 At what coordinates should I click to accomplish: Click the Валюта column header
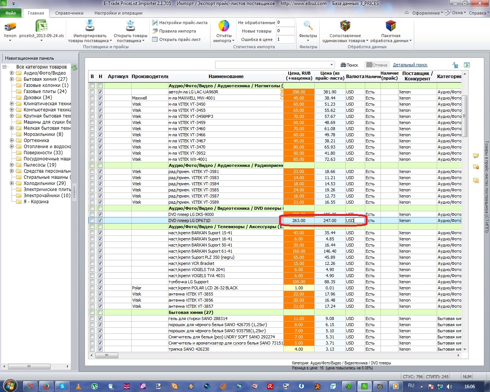pos(355,76)
